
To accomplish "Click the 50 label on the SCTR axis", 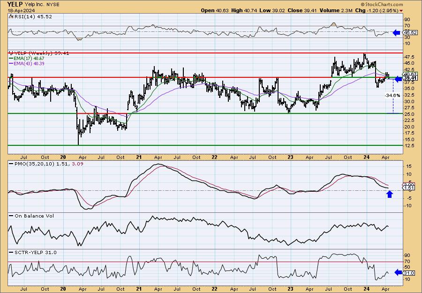I will [407, 267].
